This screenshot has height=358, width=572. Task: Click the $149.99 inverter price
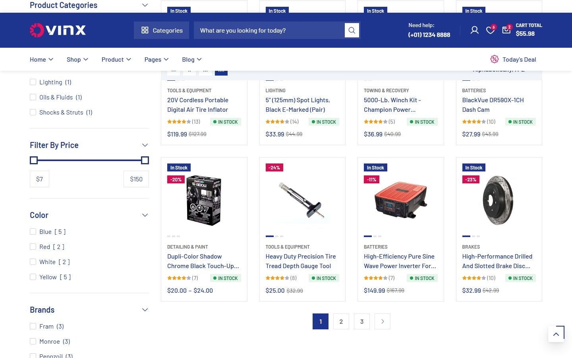click(x=374, y=291)
